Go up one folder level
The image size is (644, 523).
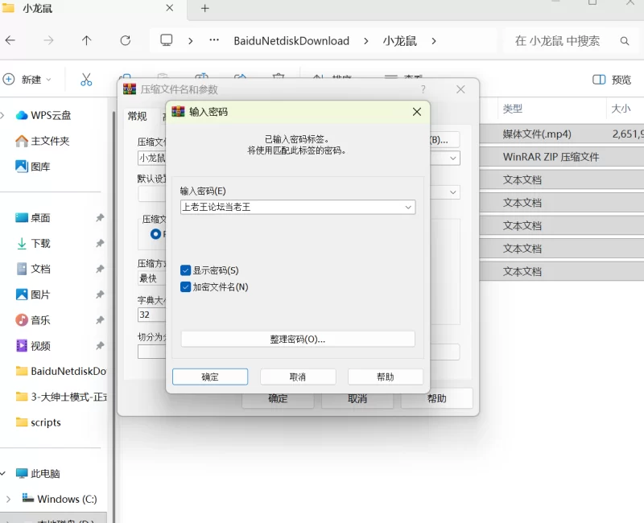86,40
